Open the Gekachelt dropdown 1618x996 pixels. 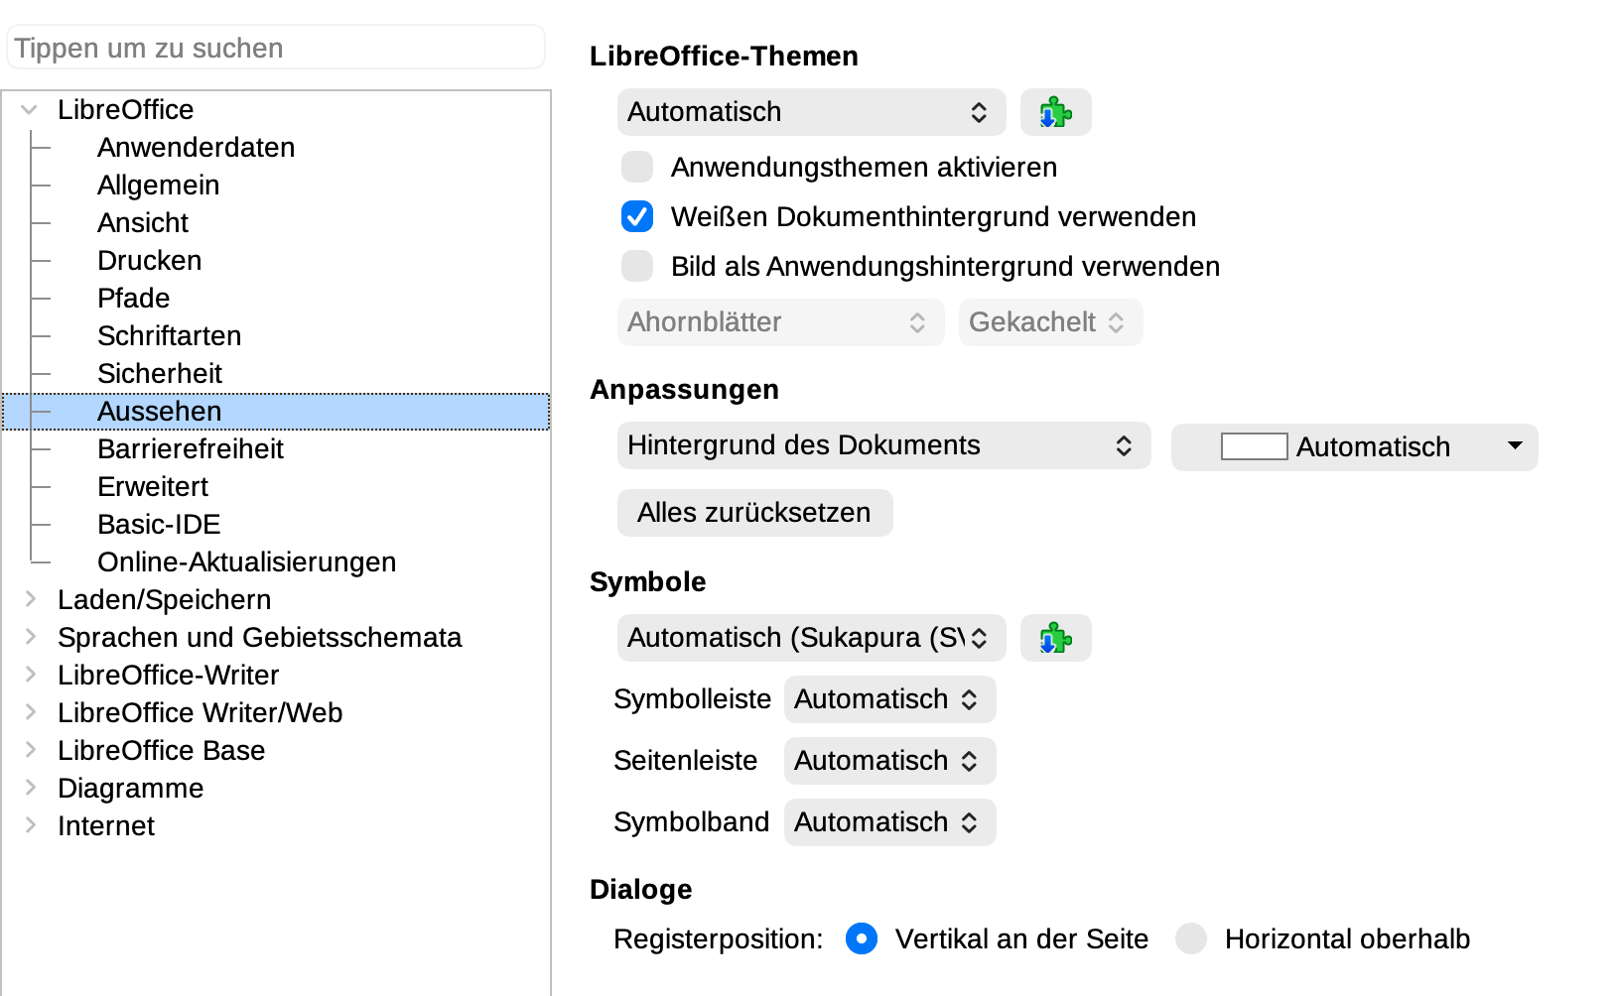tap(1050, 322)
